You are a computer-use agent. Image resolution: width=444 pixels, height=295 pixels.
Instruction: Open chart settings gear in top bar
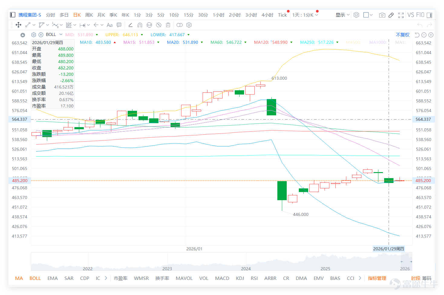(x=356, y=15)
